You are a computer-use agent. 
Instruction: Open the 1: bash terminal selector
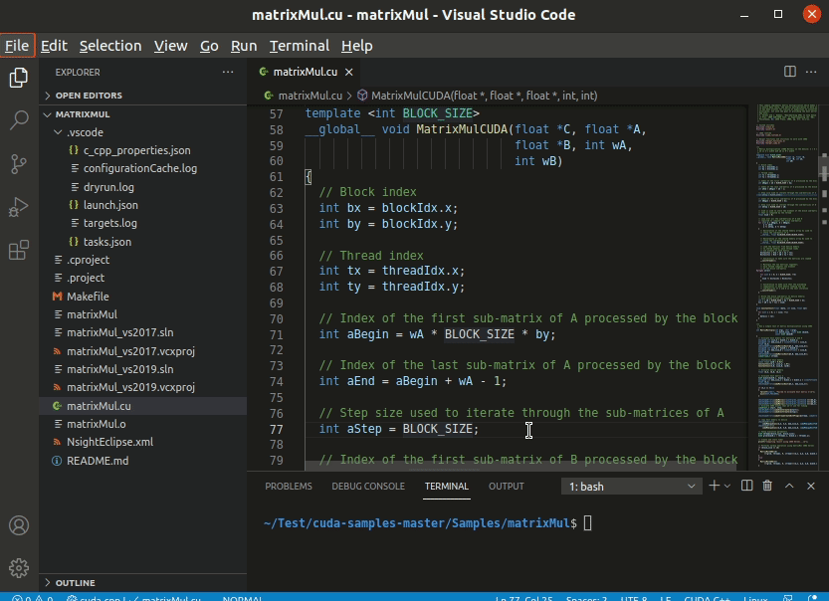[x=631, y=487]
